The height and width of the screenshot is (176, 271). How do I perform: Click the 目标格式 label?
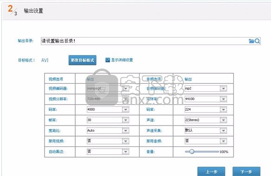(x=26, y=60)
